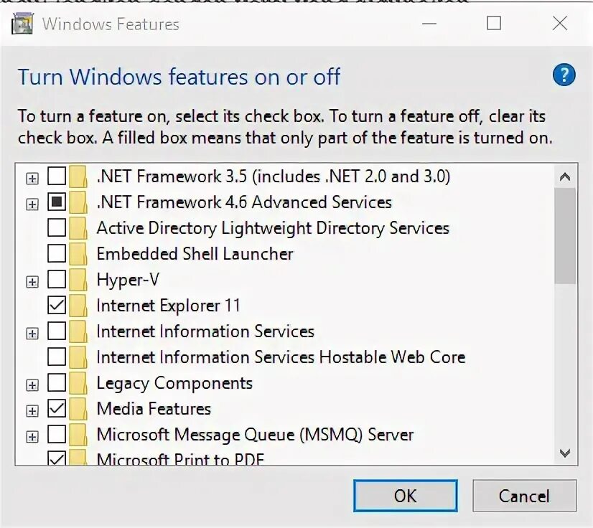This screenshot has width=593, height=528.
Task: Enable the Legacy Components checkbox
Action: [57, 383]
